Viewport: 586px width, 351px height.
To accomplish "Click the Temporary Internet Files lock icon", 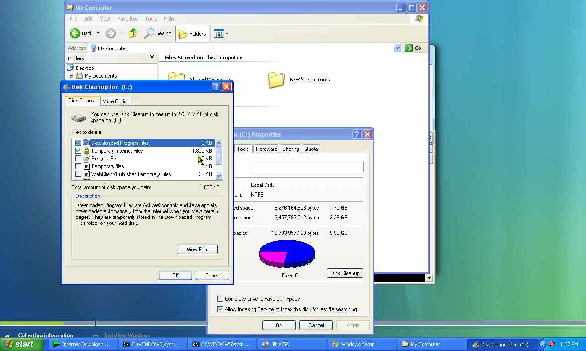I will pyautogui.click(x=86, y=151).
